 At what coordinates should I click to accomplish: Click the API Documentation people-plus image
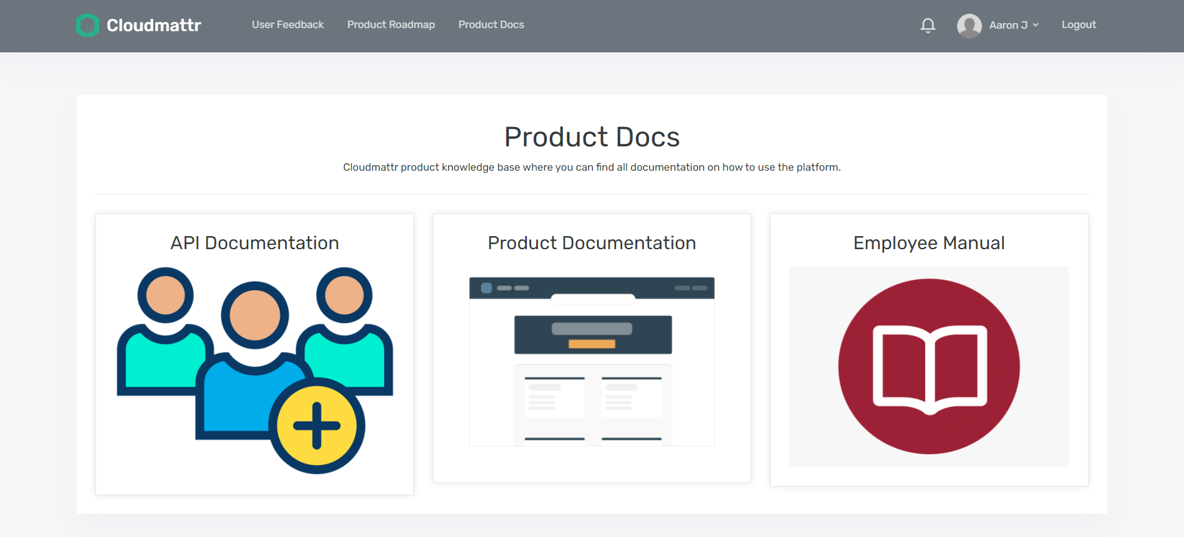click(254, 371)
